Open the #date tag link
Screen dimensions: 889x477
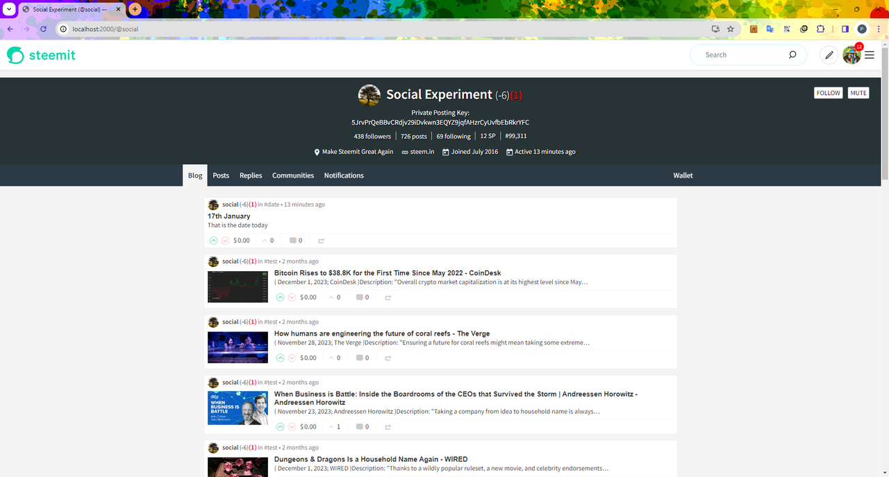(272, 205)
